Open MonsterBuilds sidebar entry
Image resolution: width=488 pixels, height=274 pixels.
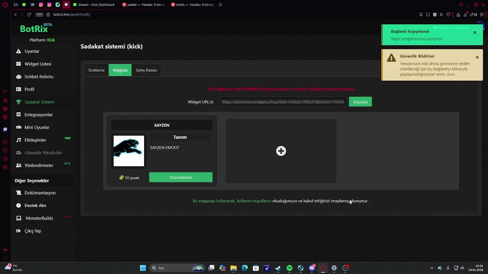coord(35,218)
